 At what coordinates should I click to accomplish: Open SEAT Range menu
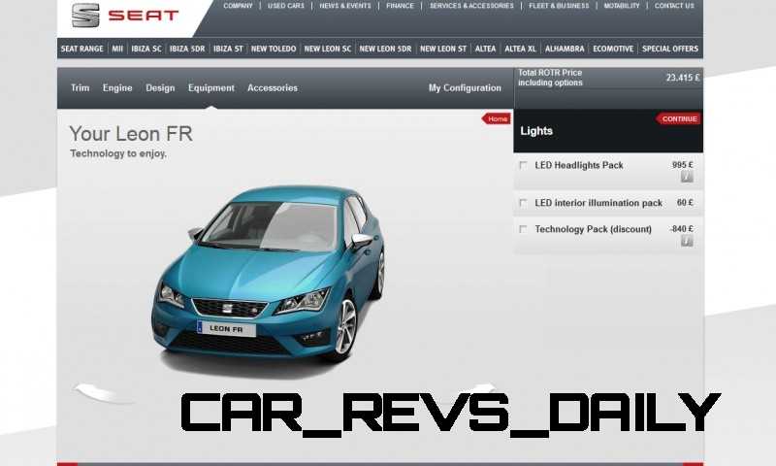[82, 49]
